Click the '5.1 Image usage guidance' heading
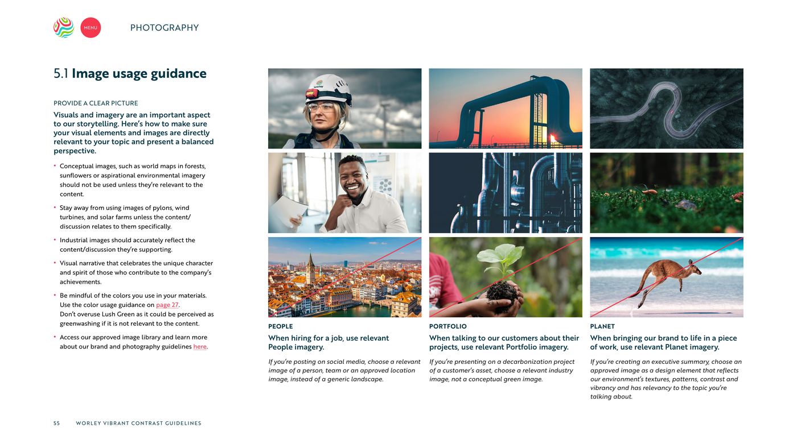 click(x=130, y=73)
